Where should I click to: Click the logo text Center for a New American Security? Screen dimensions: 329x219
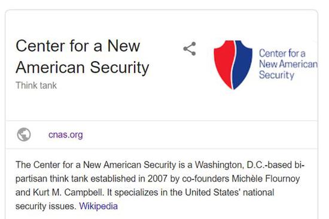click(288, 64)
